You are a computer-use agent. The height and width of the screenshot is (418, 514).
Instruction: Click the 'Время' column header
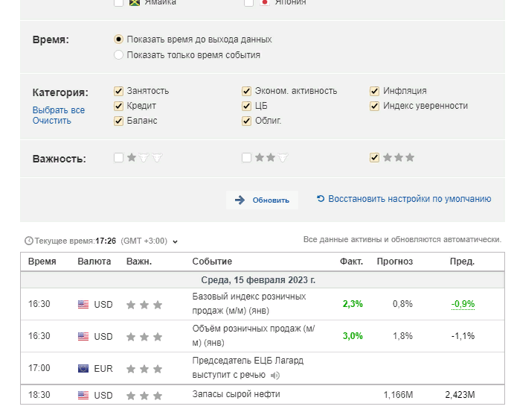pyautogui.click(x=42, y=262)
